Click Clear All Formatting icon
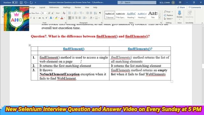Viewport: 204px width, 115px height. tap(64, 13)
